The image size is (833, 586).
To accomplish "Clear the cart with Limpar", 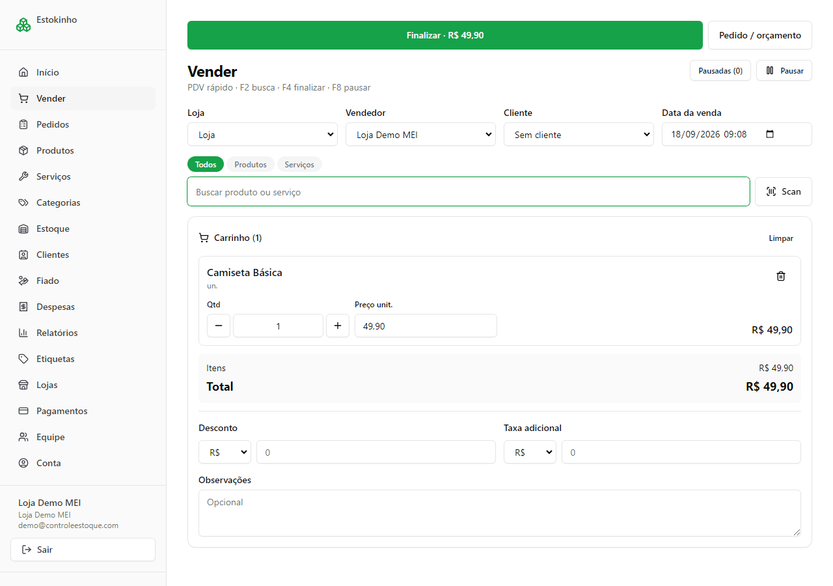I will tap(781, 238).
